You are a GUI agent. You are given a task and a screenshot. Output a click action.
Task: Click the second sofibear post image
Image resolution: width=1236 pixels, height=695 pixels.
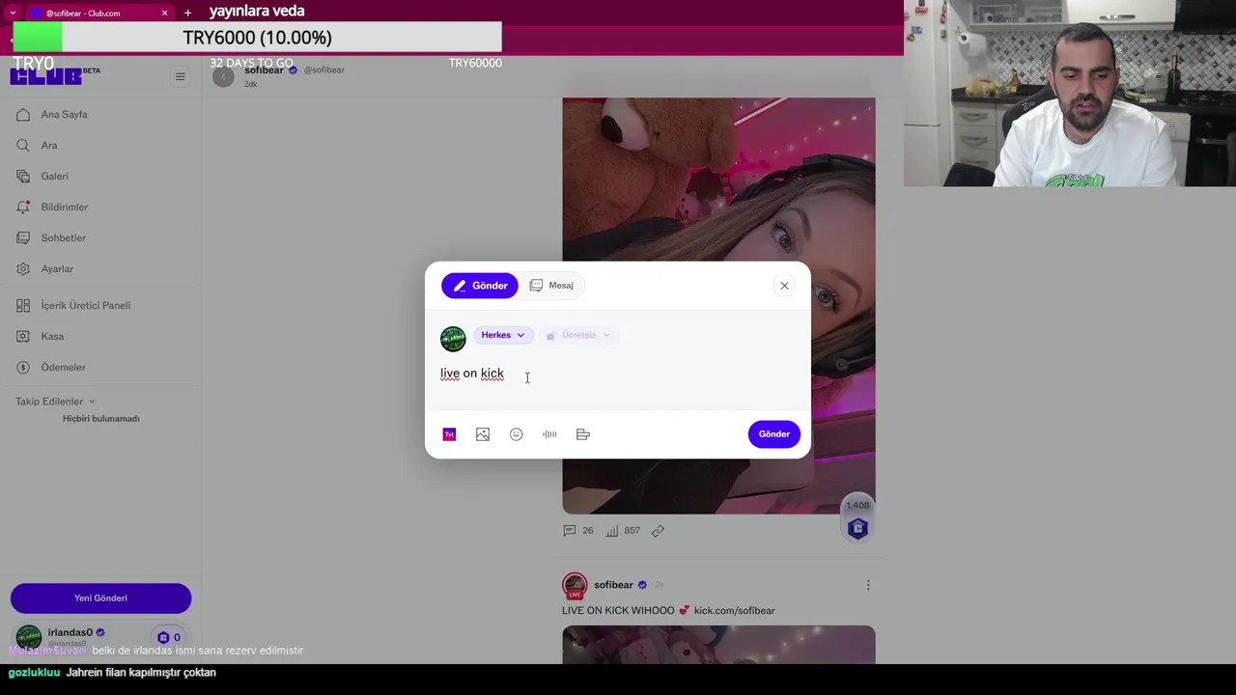click(x=718, y=645)
